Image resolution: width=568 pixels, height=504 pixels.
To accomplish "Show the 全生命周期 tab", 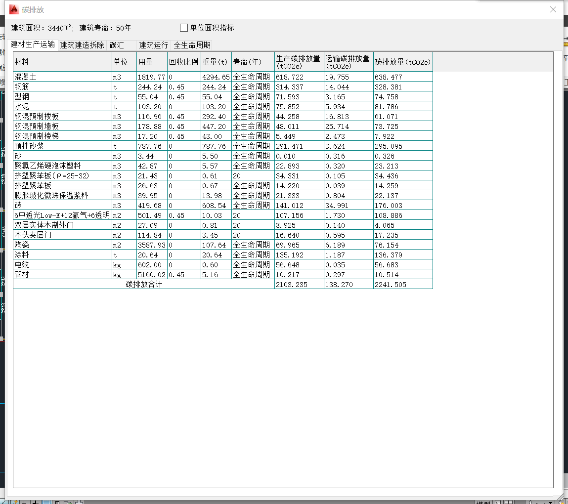I will coord(192,45).
